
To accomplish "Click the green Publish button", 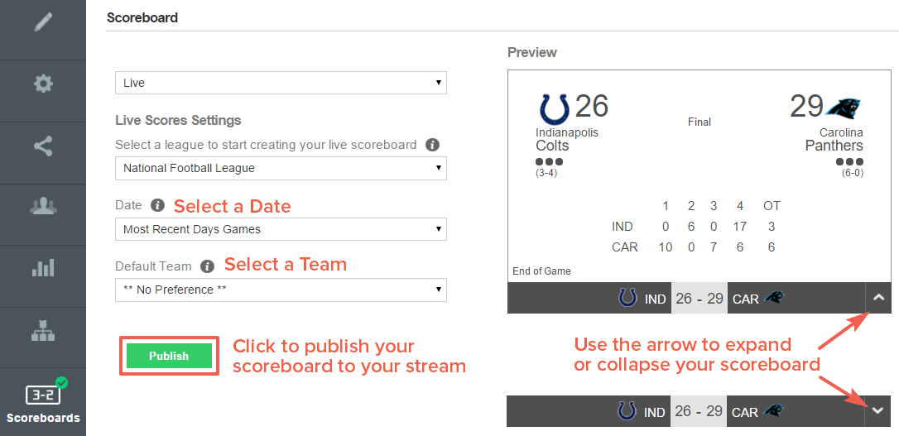I will pyautogui.click(x=169, y=356).
